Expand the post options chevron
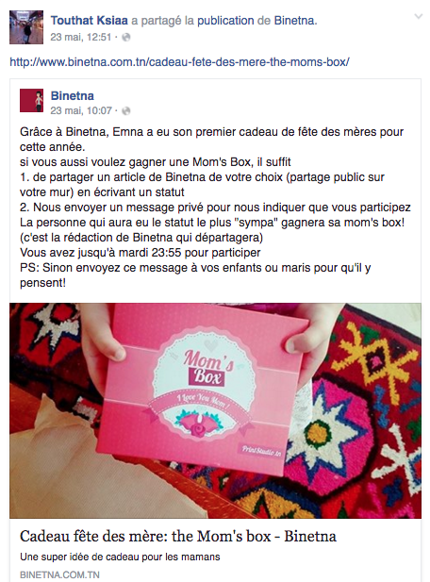Viewport: 430px width, 582px height. click(418, 16)
